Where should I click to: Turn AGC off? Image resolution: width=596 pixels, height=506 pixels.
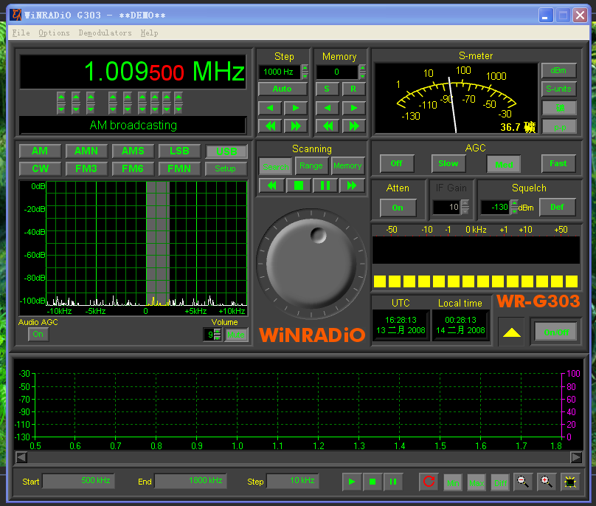[x=396, y=164]
